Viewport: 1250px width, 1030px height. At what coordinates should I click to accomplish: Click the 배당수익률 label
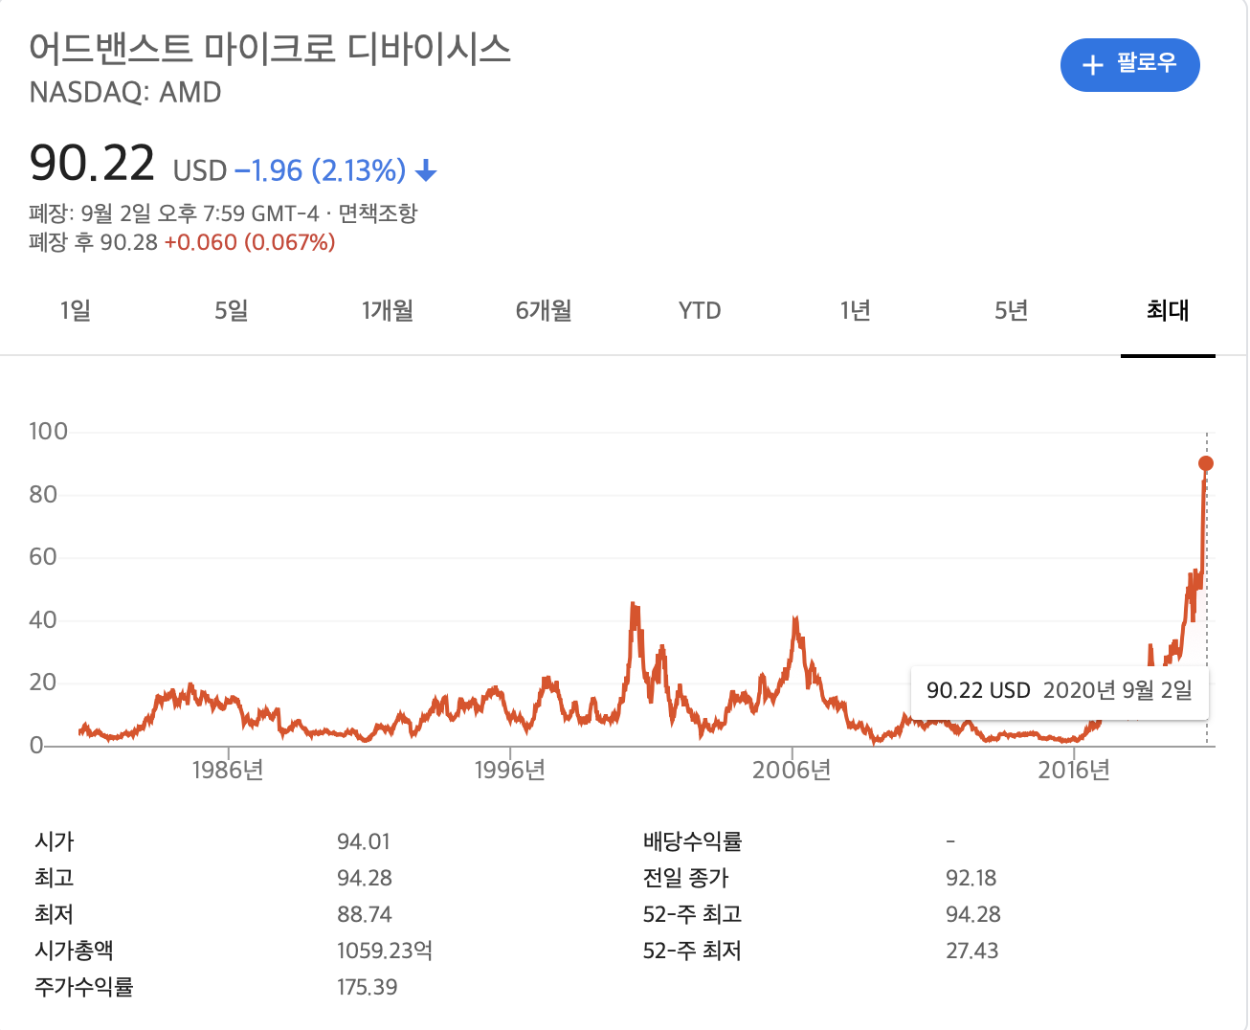693,841
